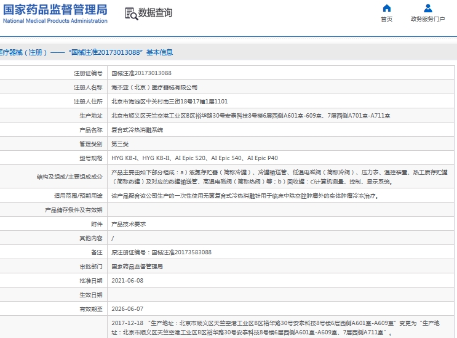Select the page title 国械注准20173013088 基本信息

click(121, 52)
